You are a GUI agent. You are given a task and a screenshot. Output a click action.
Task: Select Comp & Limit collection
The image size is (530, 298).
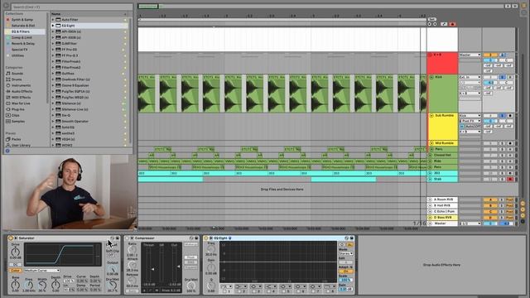tap(22, 37)
